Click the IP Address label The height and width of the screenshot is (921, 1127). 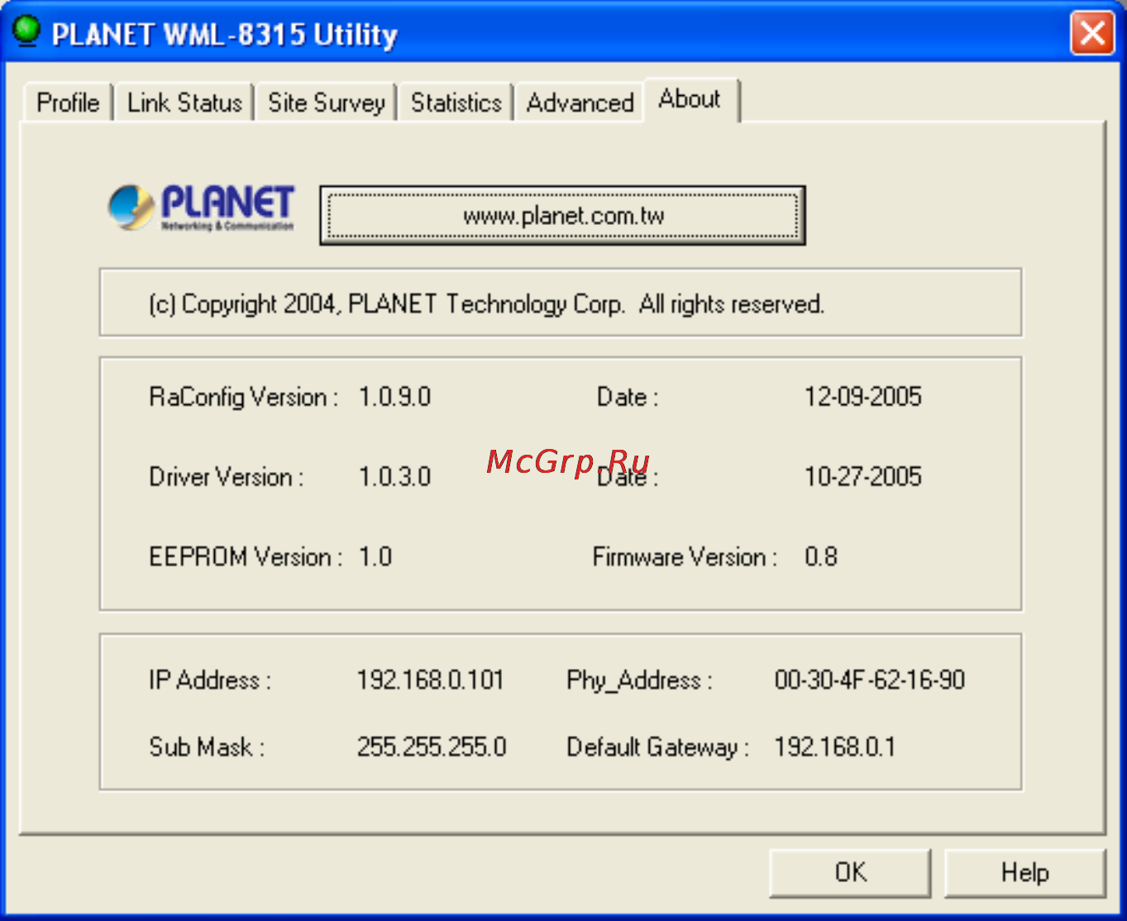point(210,680)
